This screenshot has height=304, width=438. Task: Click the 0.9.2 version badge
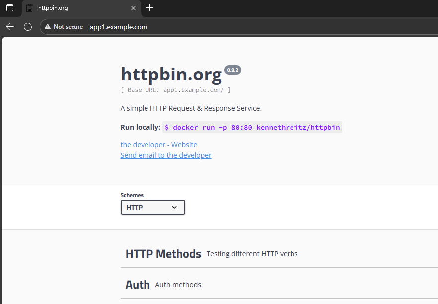[233, 70]
